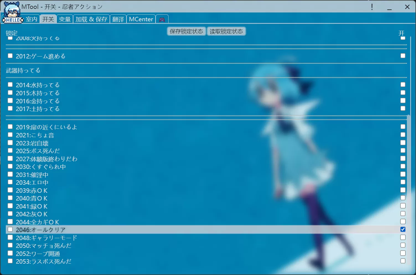Turn on switch 2039:赤ＯＫ
The width and height of the screenshot is (416, 275).
point(403,190)
